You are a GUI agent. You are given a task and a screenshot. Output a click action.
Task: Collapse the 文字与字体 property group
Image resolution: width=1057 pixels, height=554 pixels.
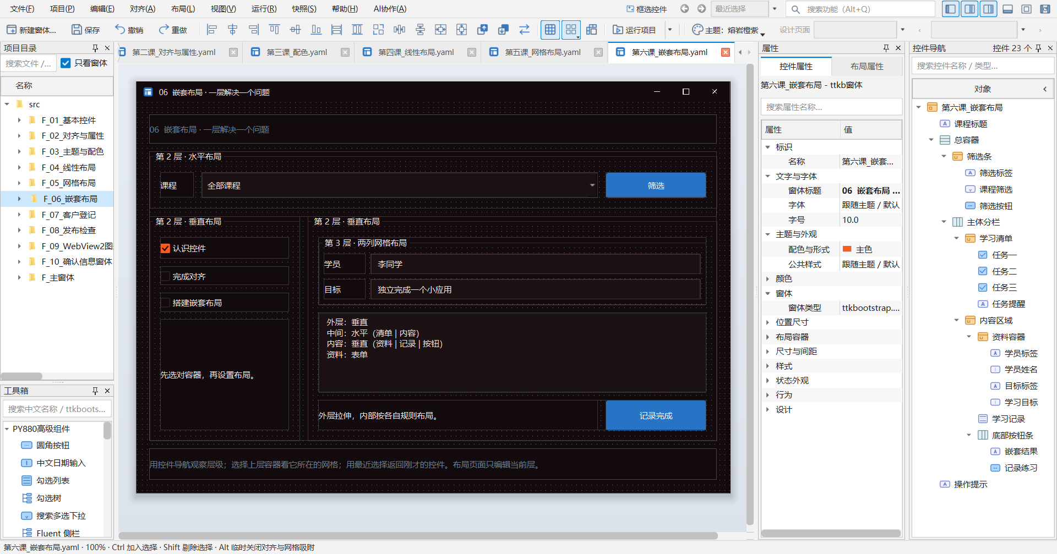(767, 176)
